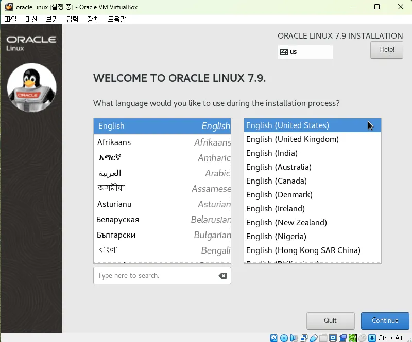Click the keyboard layout icon next to us
Viewport: 412px width, 342px height.
click(x=284, y=52)
